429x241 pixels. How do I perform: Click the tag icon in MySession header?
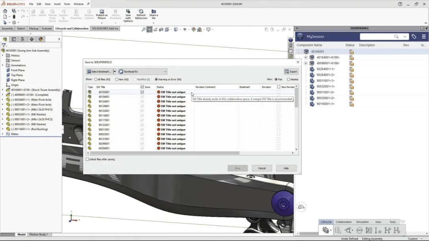tap(414, 36)
